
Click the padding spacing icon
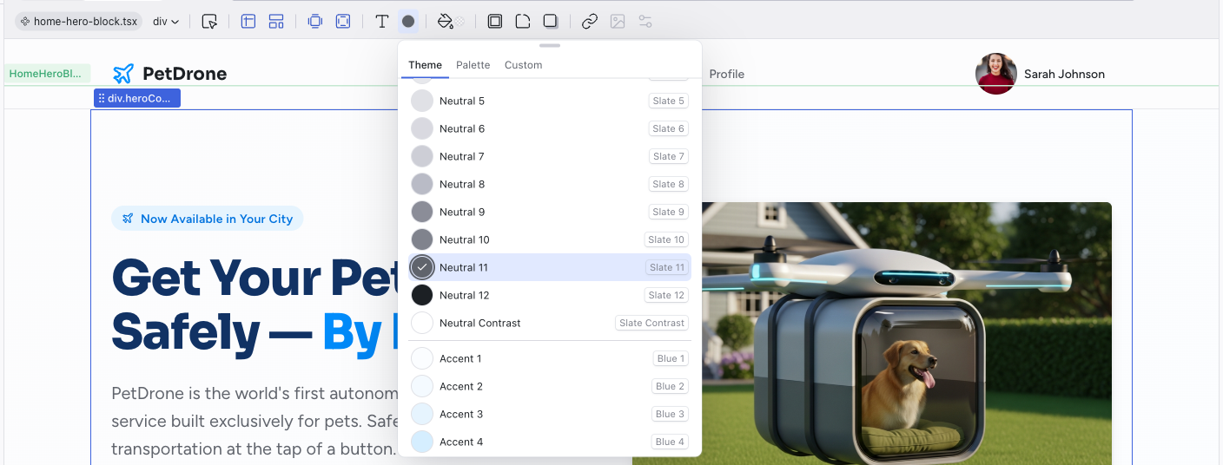point(343,22)
